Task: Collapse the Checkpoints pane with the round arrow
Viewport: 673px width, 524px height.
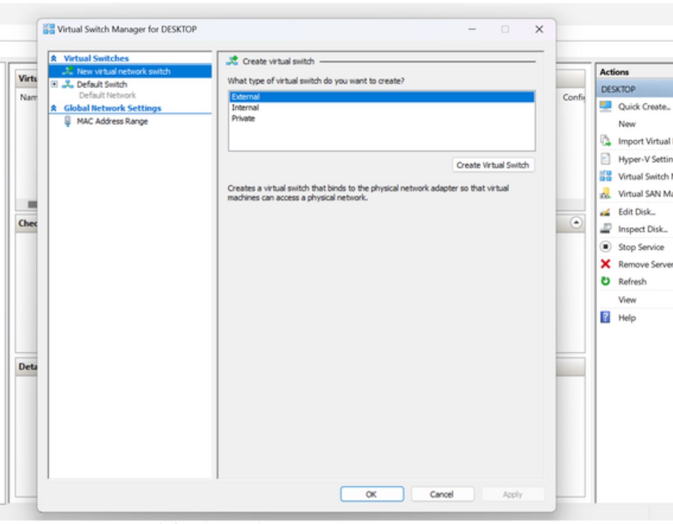Action: point(576,223)
